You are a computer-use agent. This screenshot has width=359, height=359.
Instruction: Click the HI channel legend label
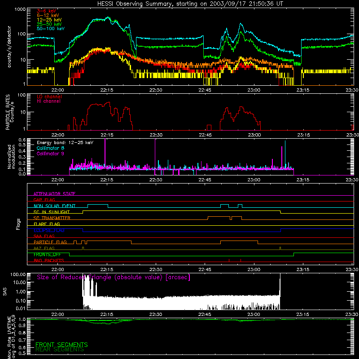(49, 101)
